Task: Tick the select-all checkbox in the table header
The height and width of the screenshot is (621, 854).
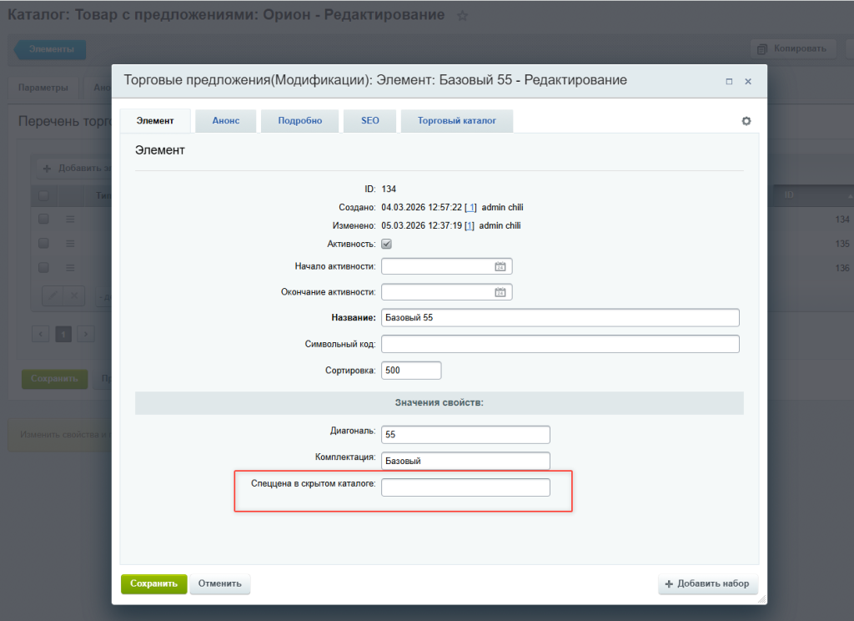Action: [x=43, y=195]
